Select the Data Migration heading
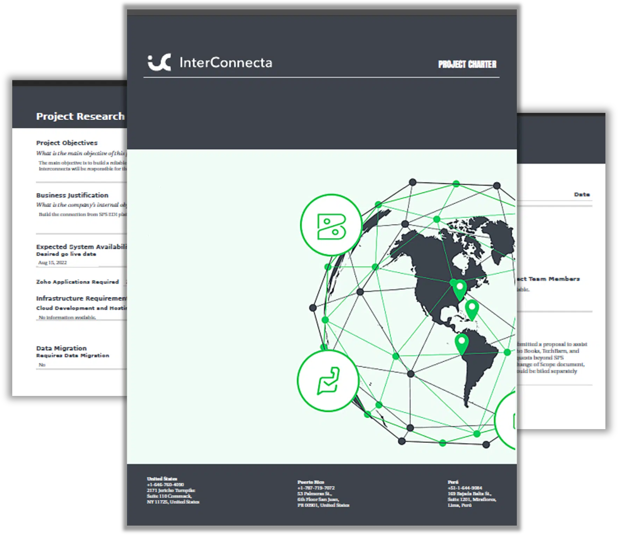Image resolution: width=618 pixels, height=535 pixels. click(x=61, y=348)
